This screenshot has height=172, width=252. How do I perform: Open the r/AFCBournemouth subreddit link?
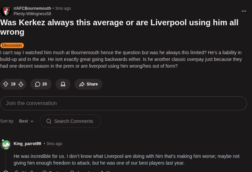tap(32, 8)
